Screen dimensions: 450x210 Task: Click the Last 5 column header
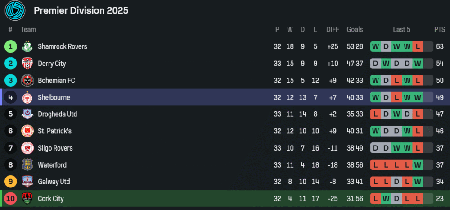click(401, 30)
